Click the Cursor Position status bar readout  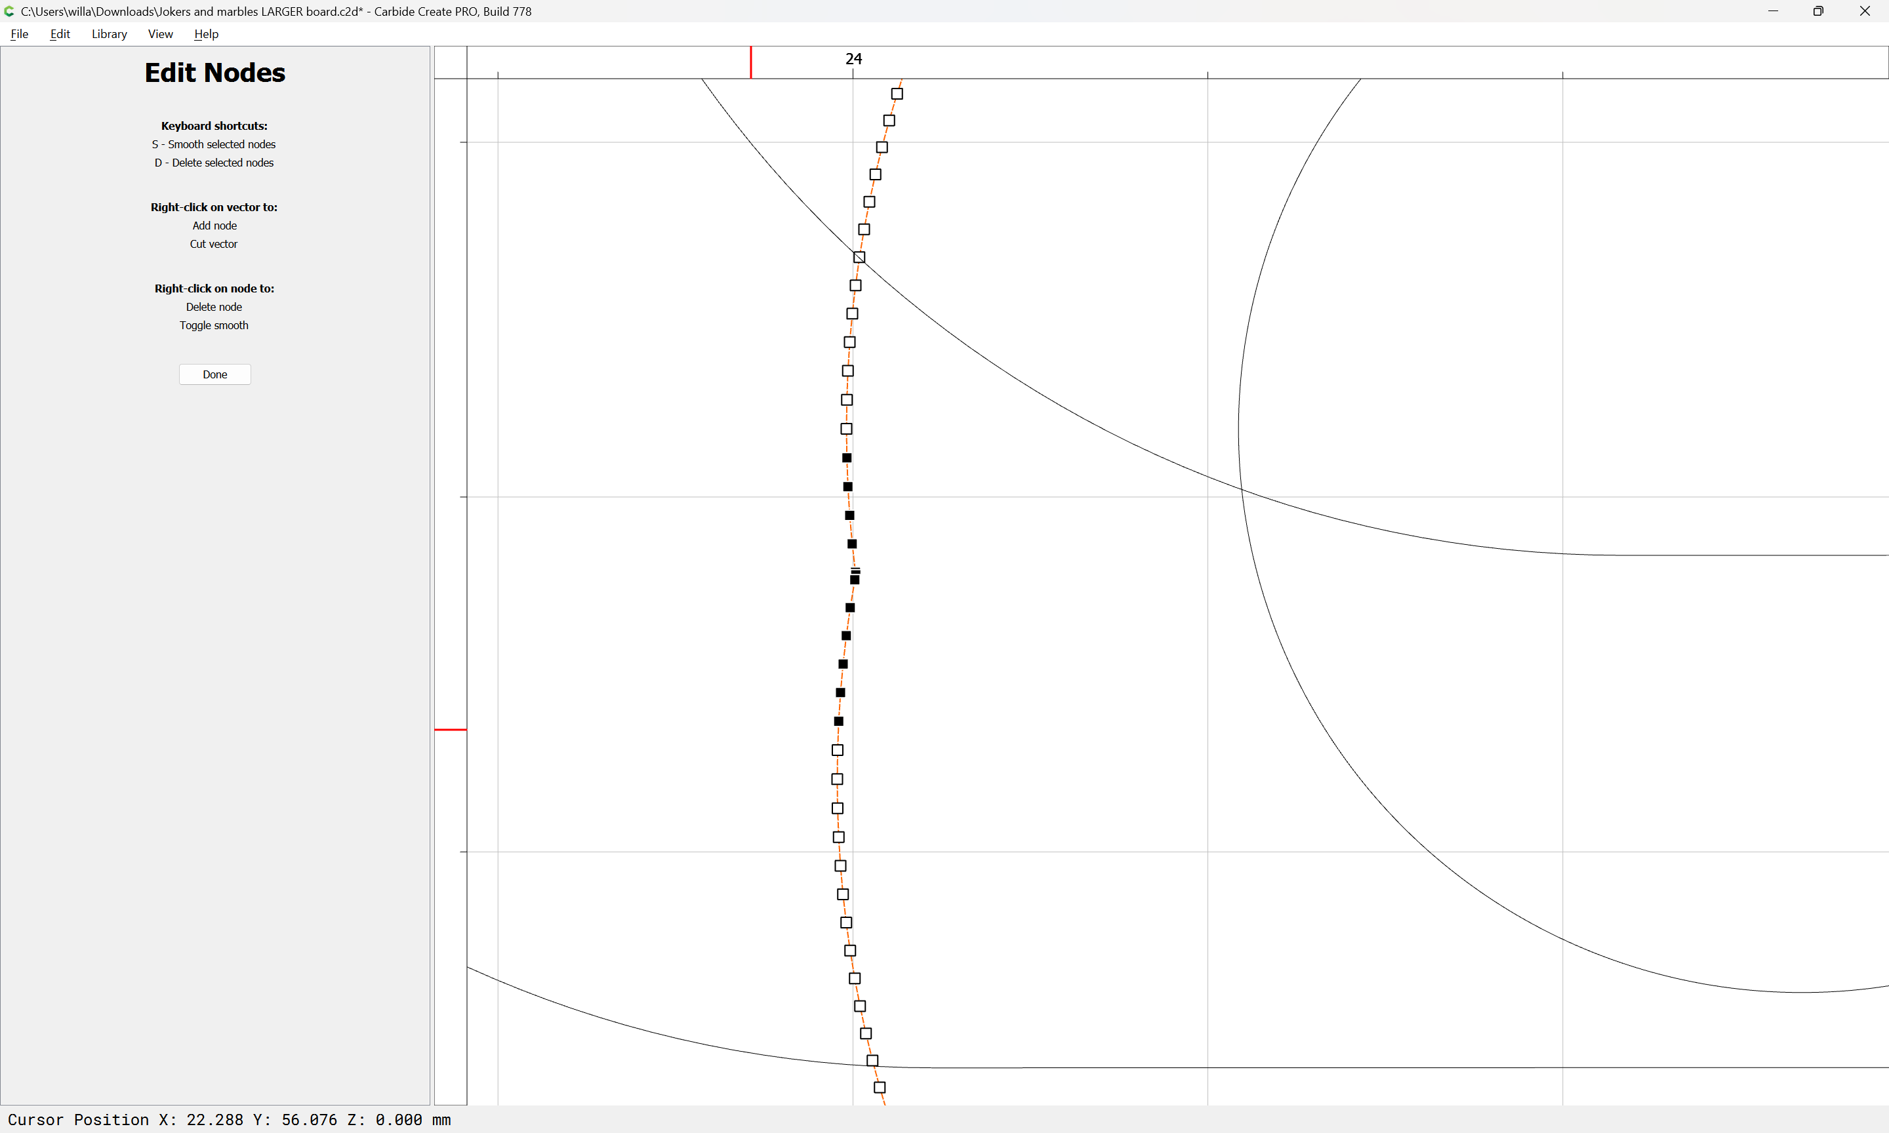click(229, 1119)
